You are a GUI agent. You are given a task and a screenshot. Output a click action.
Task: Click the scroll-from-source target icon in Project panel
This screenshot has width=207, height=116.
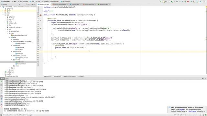pyautogui.click(x=27, y=4)
